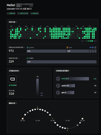The height and width of the screenshot is (135, 101).
Task: Click the blue code brackets language icon
Action: click(90, 48)
